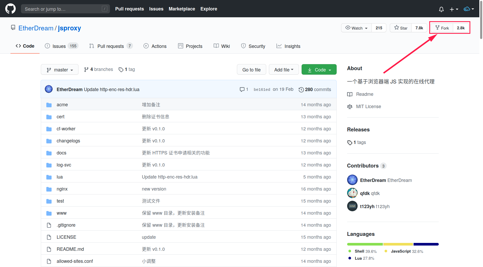Go to Pull requests in top navigation
The width and height of the screenshot is (483, 267).
coord(130,9)
